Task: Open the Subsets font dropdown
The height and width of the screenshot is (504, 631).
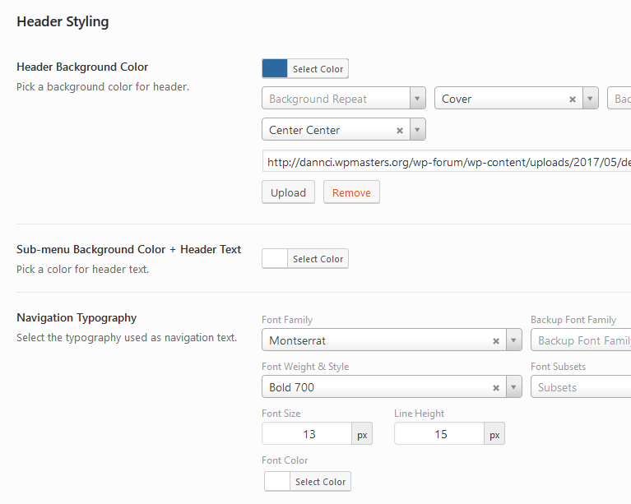Action: click(580, 387)
